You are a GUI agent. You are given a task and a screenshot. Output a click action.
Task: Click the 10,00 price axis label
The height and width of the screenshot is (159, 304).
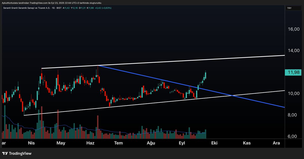[293, 94]
